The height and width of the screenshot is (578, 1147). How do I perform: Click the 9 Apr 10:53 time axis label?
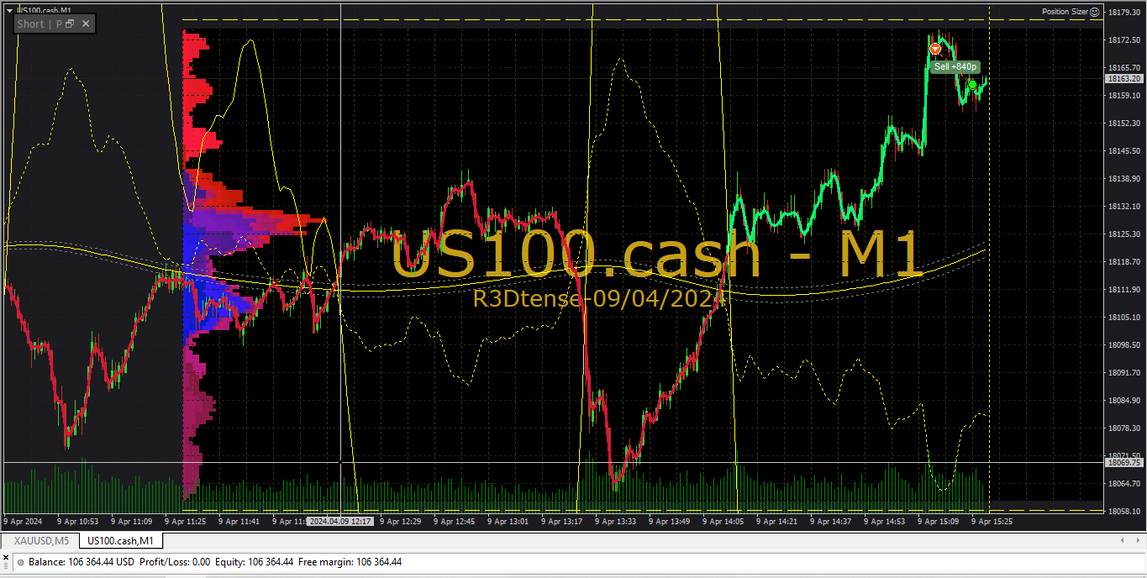pyautogui.click(x=77, y=521)
